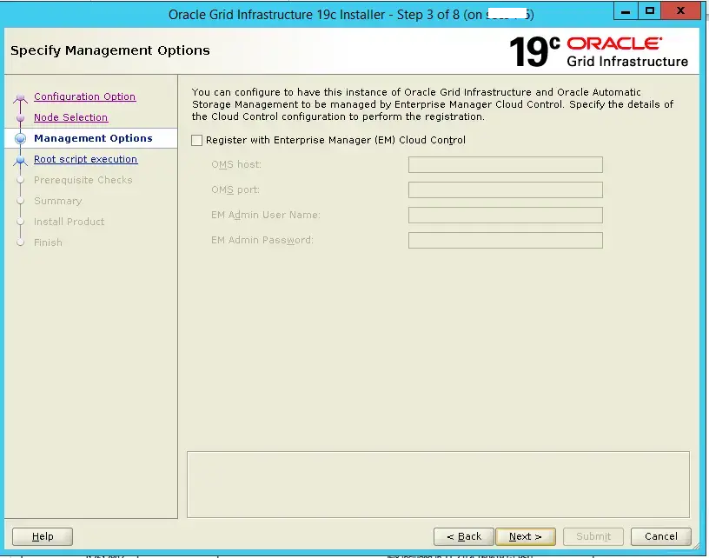Screen dimensions: 709x558
Task: Click the OMS host input field
Action: pos(505,165)
